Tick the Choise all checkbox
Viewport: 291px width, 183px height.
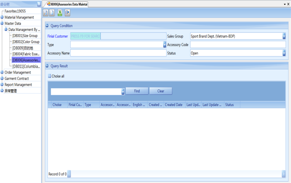(49, 76)
